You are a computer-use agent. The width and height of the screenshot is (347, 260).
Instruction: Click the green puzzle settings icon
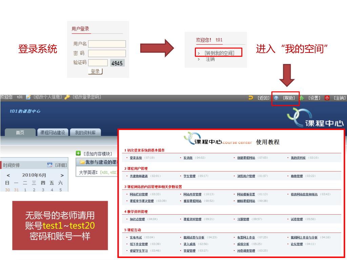click(302, 98)
